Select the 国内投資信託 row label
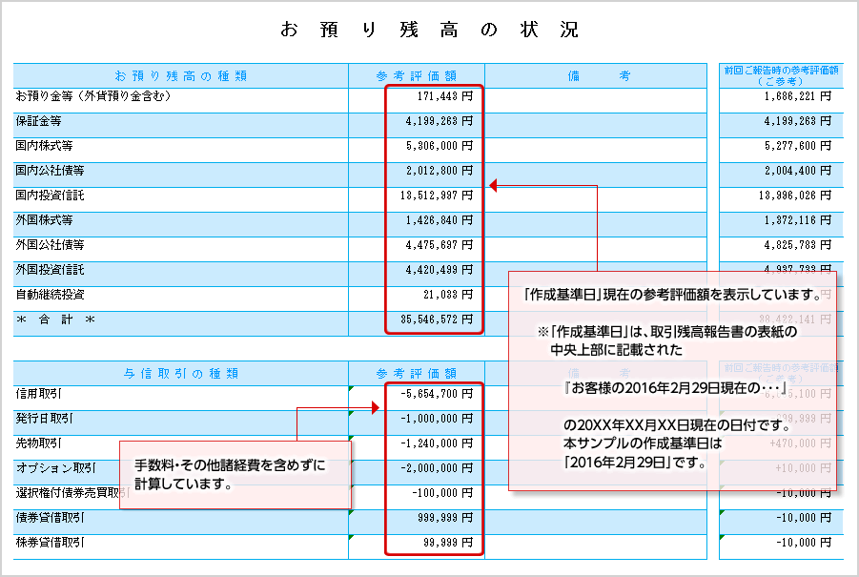859x577 pixels. (50, 196)
